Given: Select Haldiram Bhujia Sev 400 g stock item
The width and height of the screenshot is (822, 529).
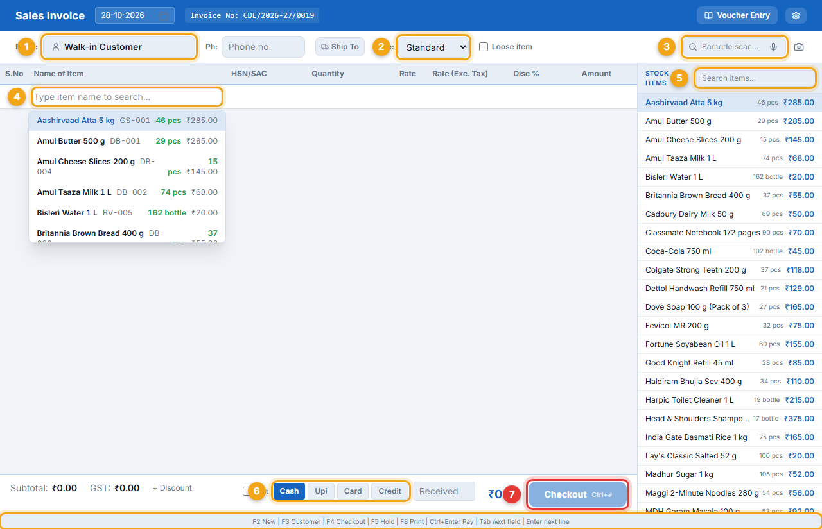Looking at the screenshot, I should 730,382.
